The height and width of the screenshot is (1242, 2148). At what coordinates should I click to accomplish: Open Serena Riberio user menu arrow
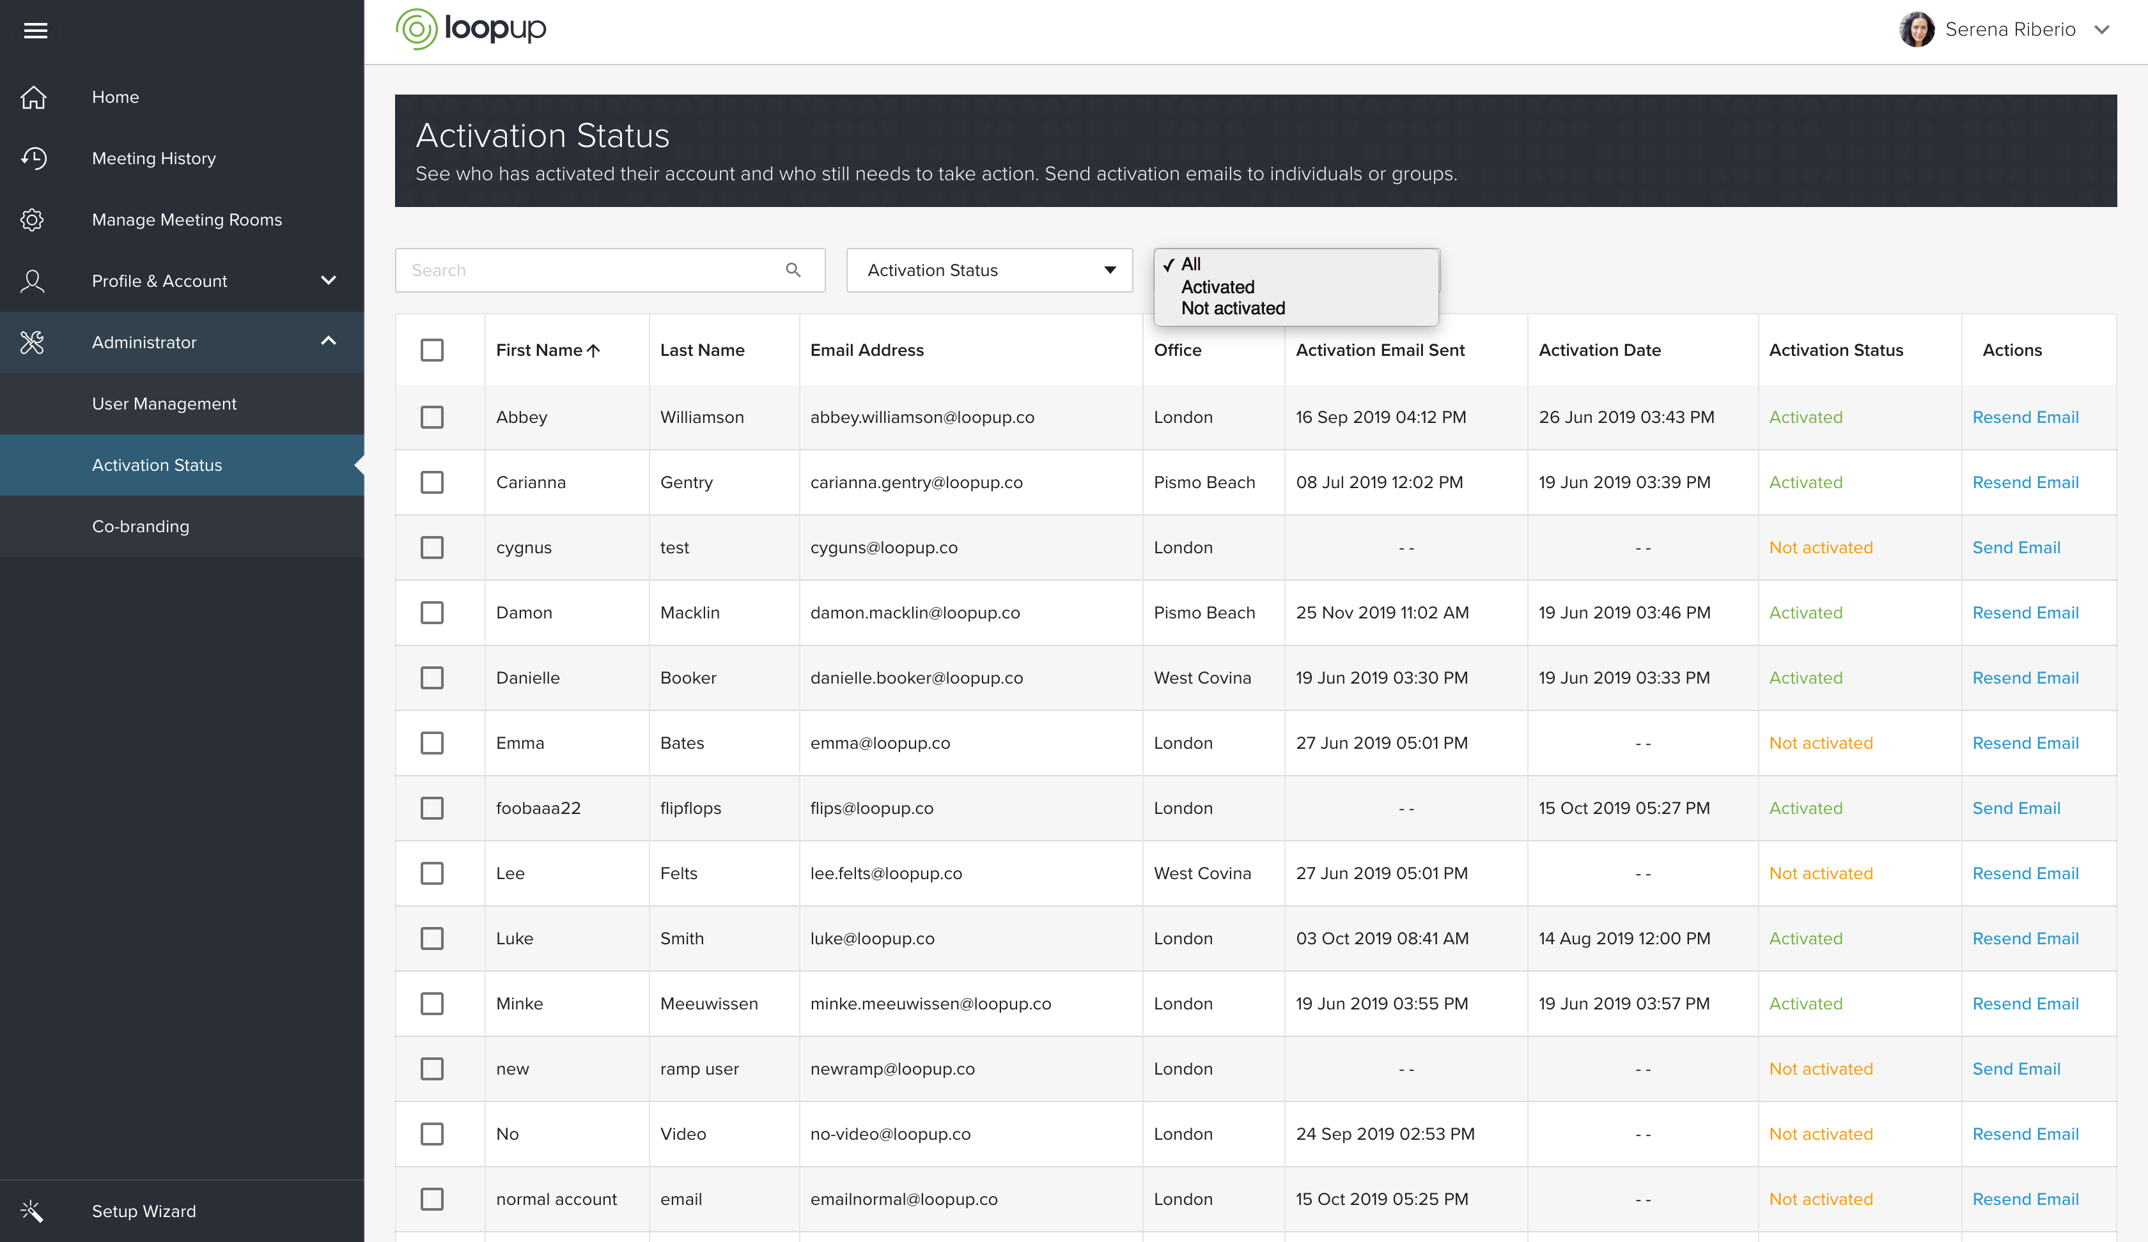pos(2102,30)
